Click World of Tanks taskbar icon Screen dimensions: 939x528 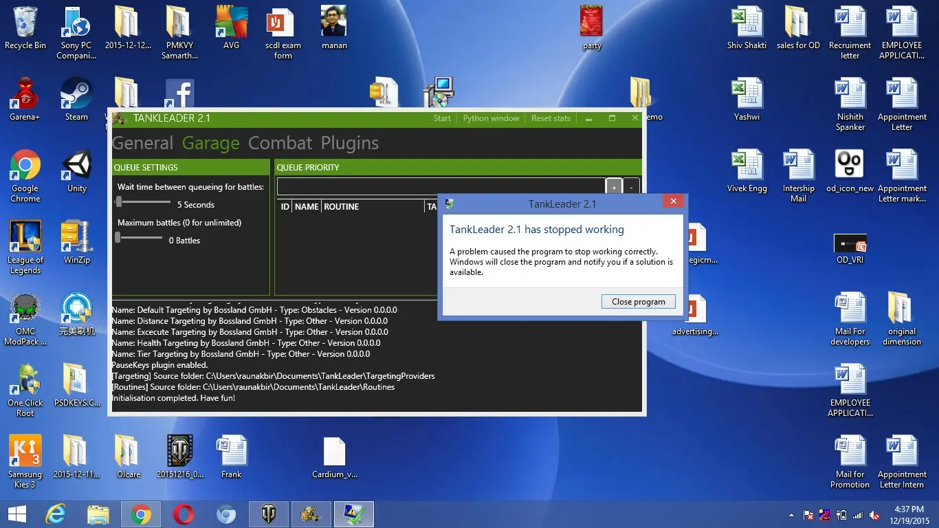pyautogui.click(x=269, y=514)
